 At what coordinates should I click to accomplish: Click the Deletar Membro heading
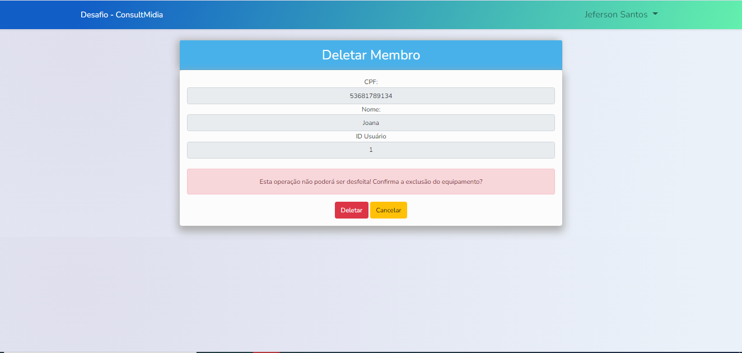(x=371, y=55)
